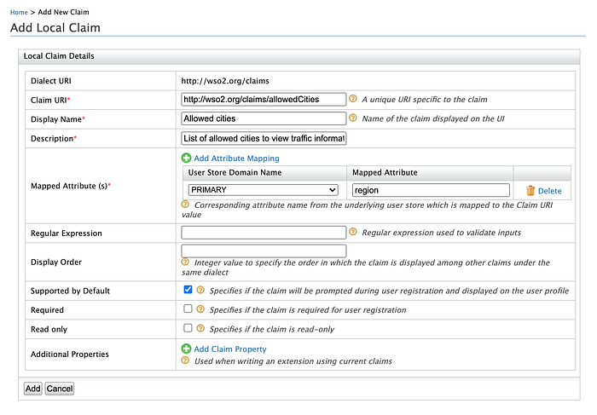Click the help icon beside Read only checkbox

click(x=200, y=328)
